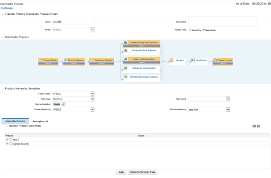
Task: Collapse Transfer Pricing Stochastic Process Rules section
Action: tap(3, 14)
